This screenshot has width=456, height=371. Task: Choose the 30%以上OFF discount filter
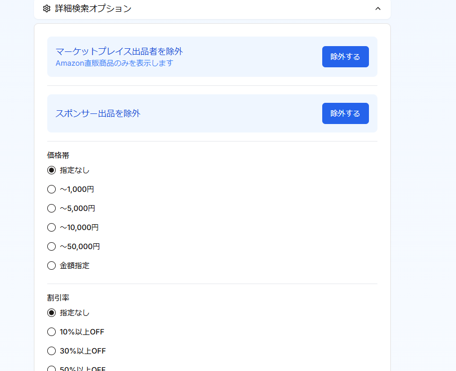[x=51, y=351]
